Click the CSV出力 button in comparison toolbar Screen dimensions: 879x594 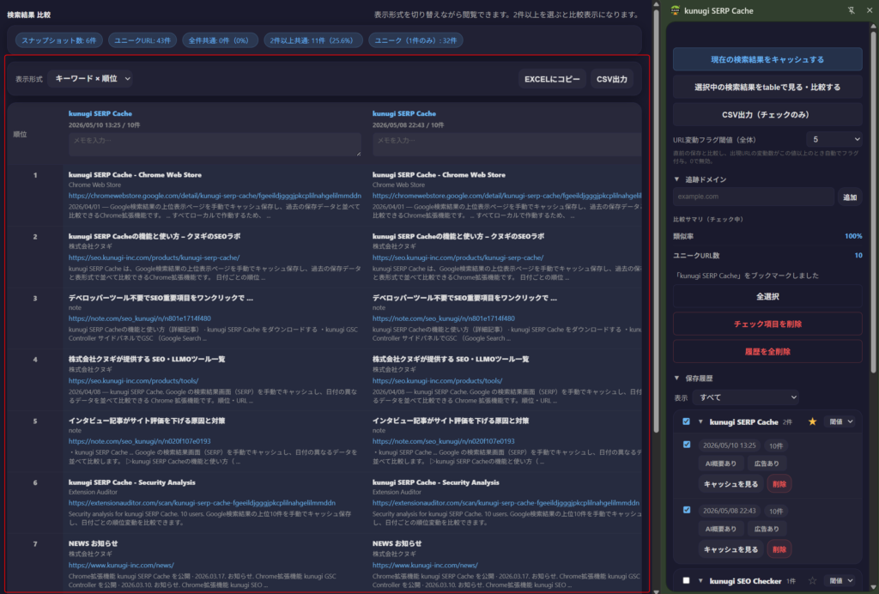pyautogui.click(x=611, y=79)
